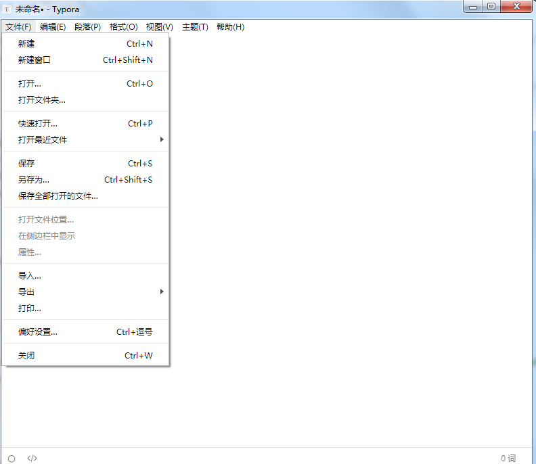Select 保存全部打开的文件... entry
Viewport: 536px width, 464px height.
click(x=85, y=195)
